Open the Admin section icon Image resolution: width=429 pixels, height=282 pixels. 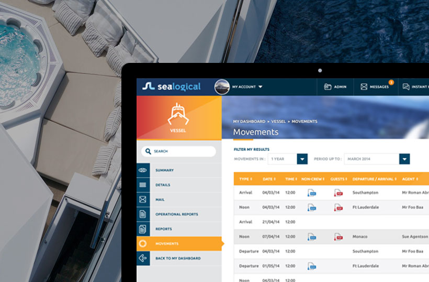pos(328,87)
